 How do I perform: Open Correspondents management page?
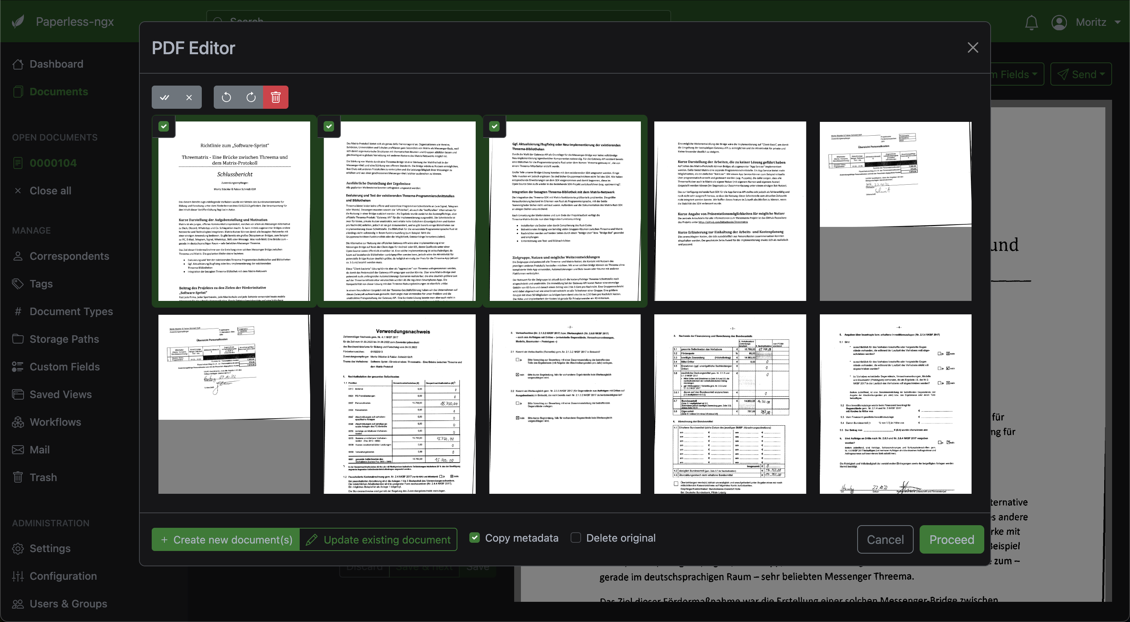[69, 256]
